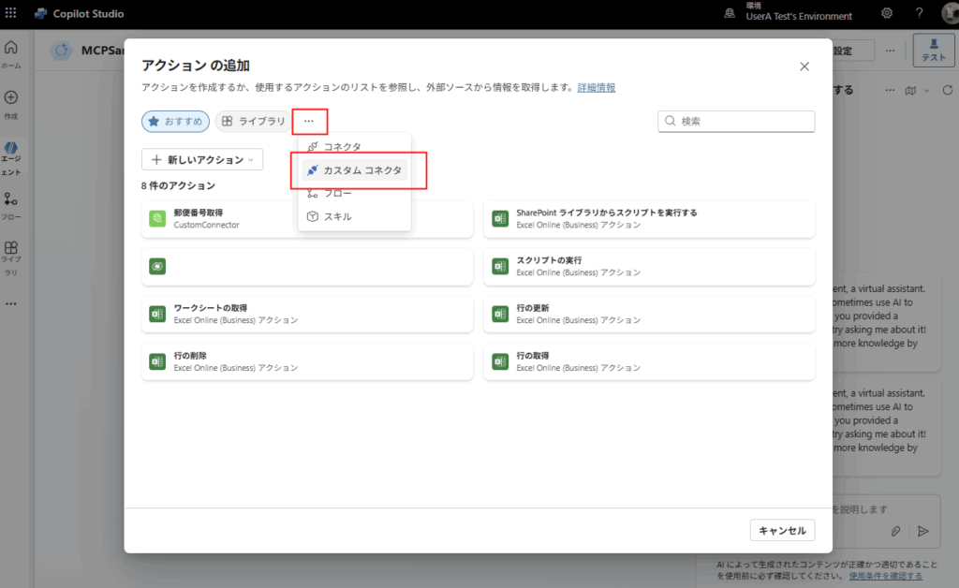
Task: Select the 行の更新 action
Action: 649,315
